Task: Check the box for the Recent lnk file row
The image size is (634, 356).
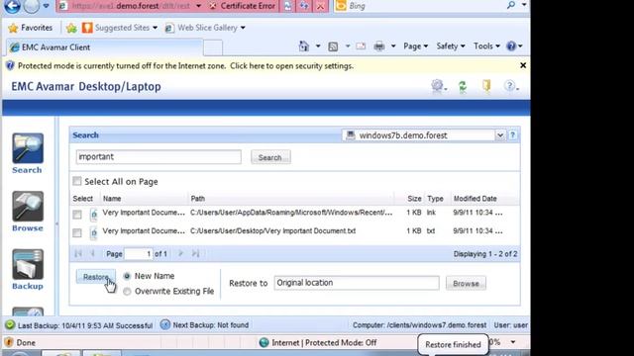Action: pyautogui.click(x=77, y=215)
